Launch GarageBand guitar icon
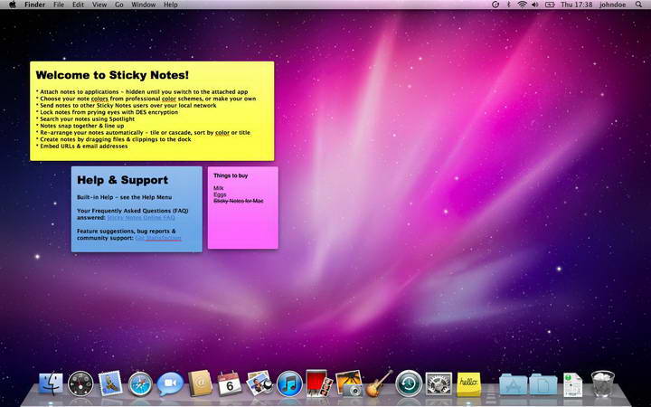Image resolution: width=651 pixels, height=407 pixels. point(379,383)
